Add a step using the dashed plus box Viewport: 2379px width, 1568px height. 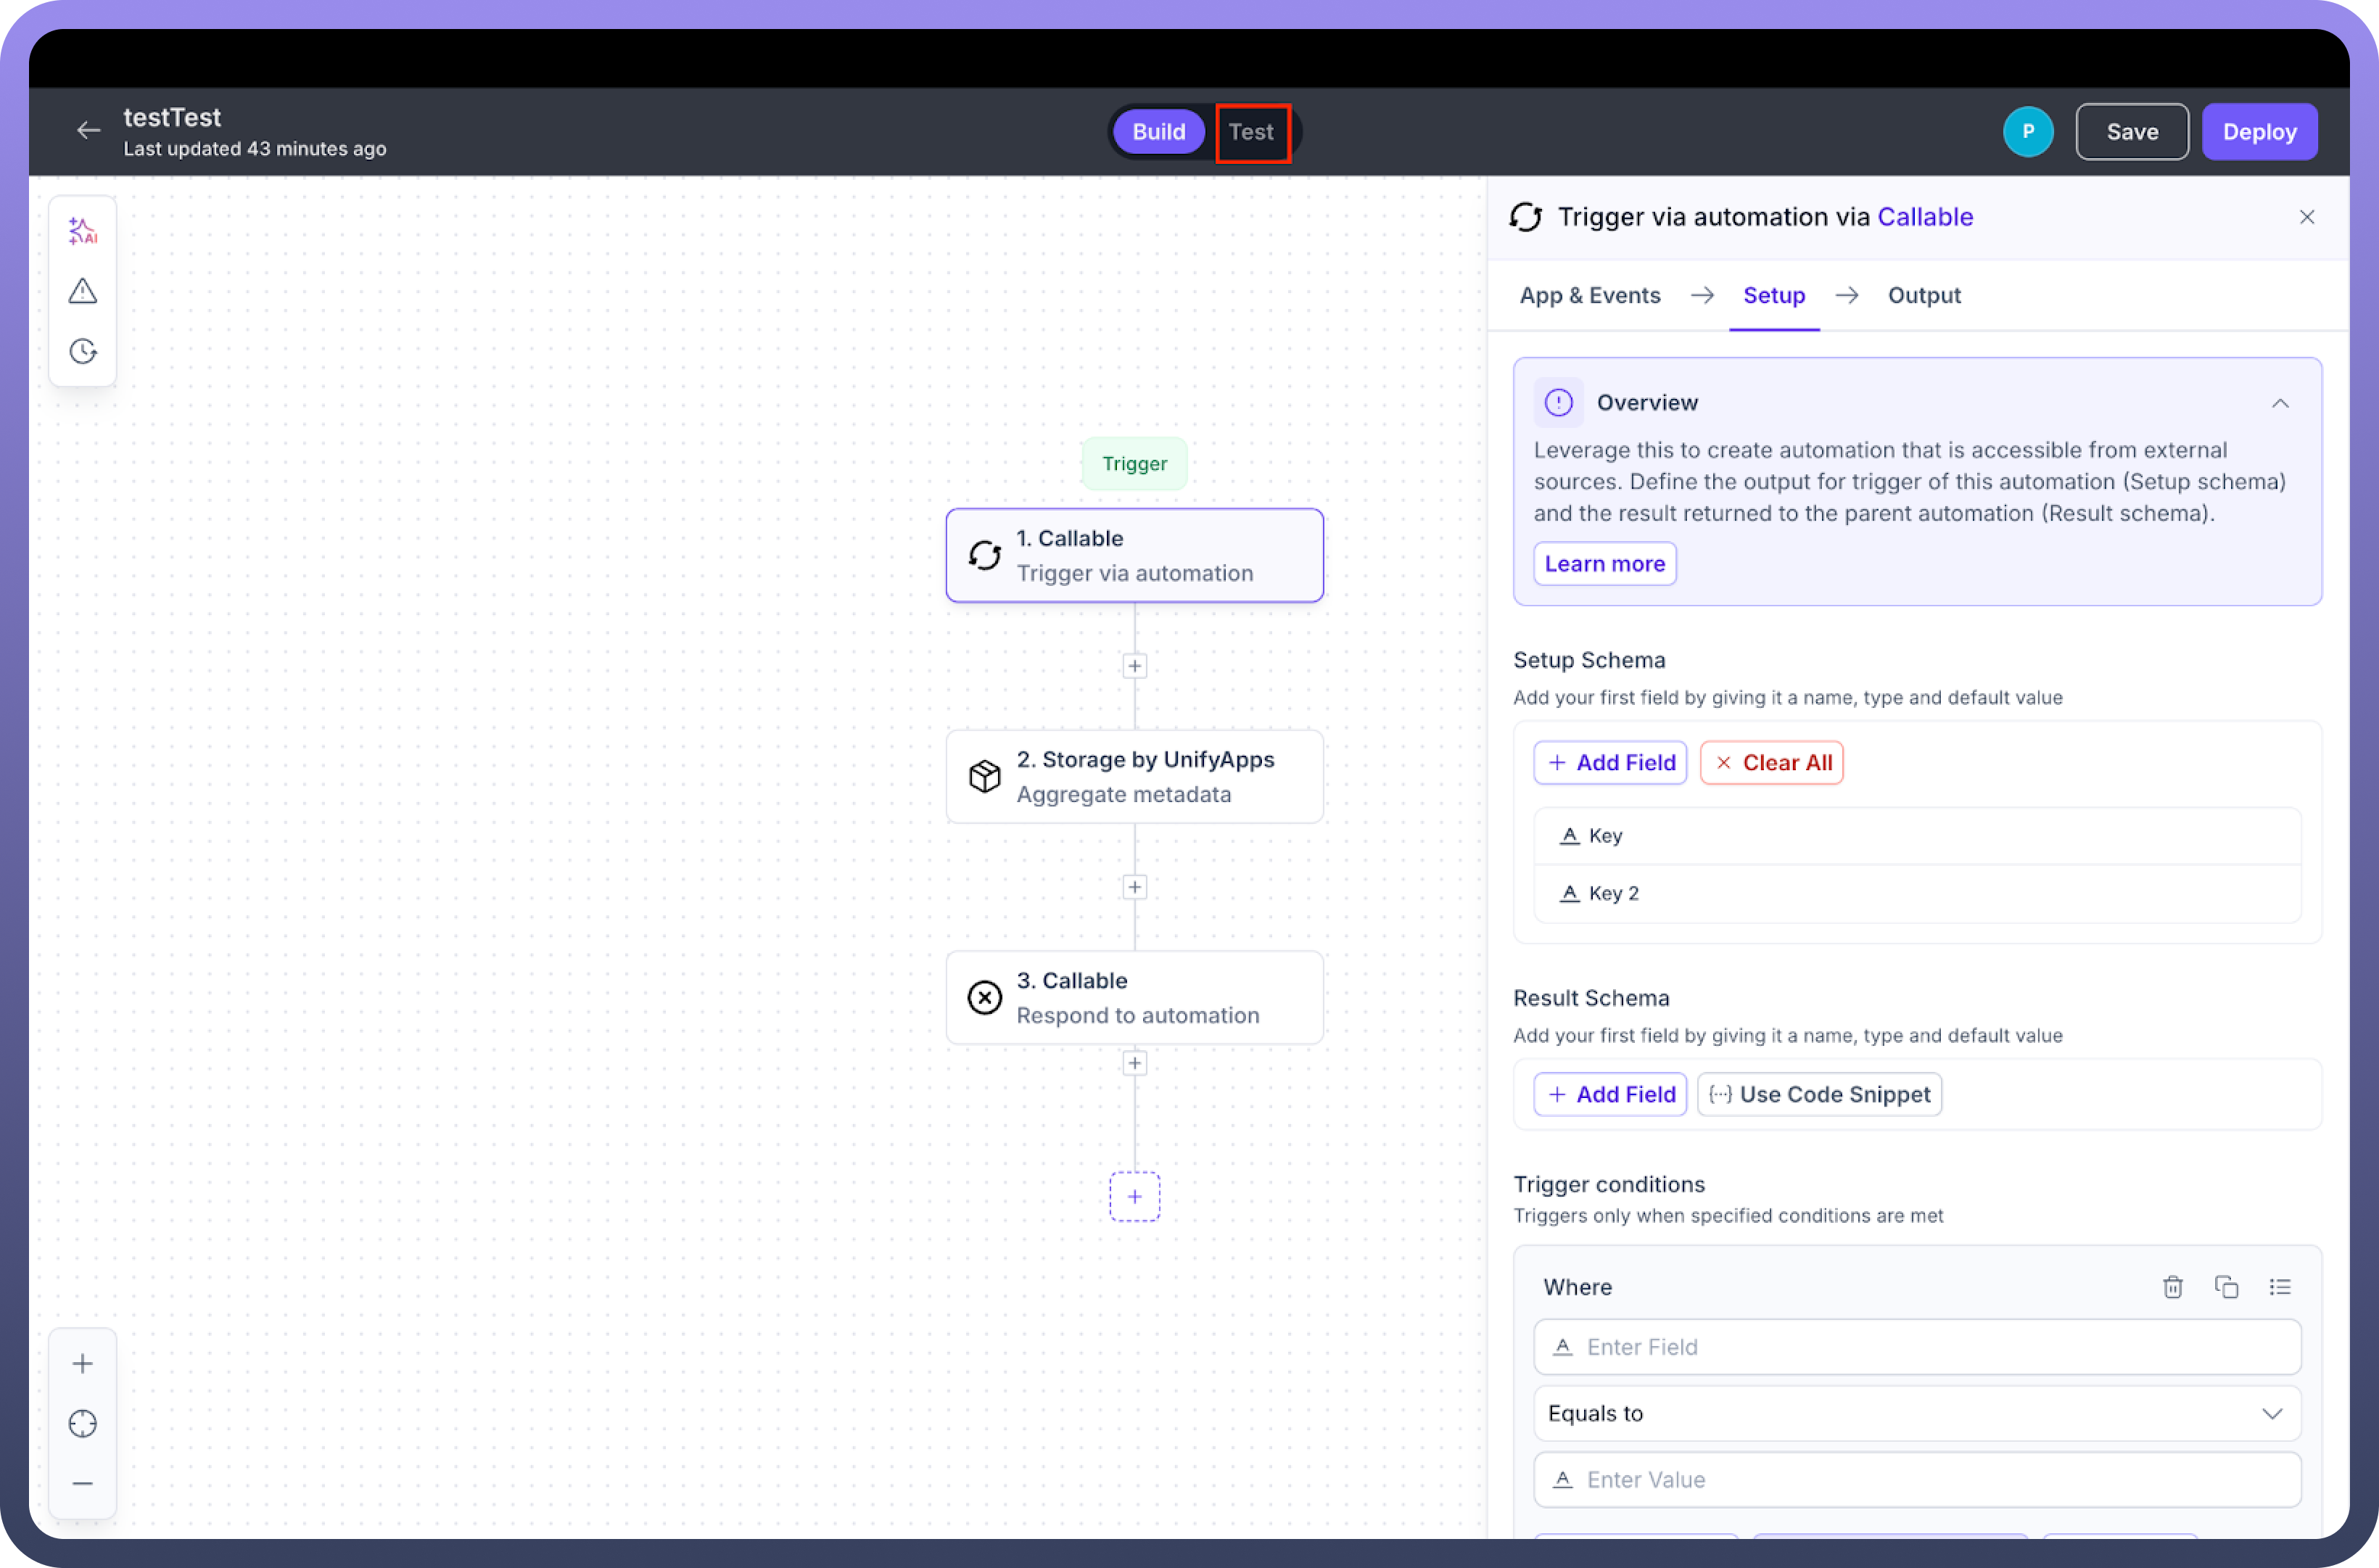point(1134,1196)
